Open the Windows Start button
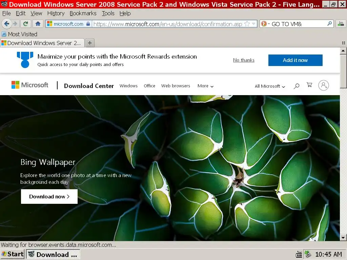Viewport: 347px width, 260px height. click(x=13, y=254)
